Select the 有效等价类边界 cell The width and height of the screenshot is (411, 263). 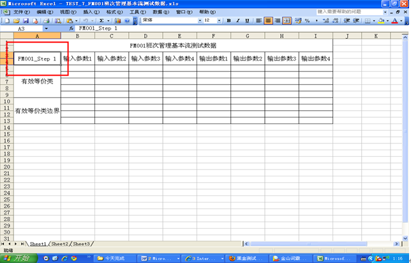[x=37, y=111]
